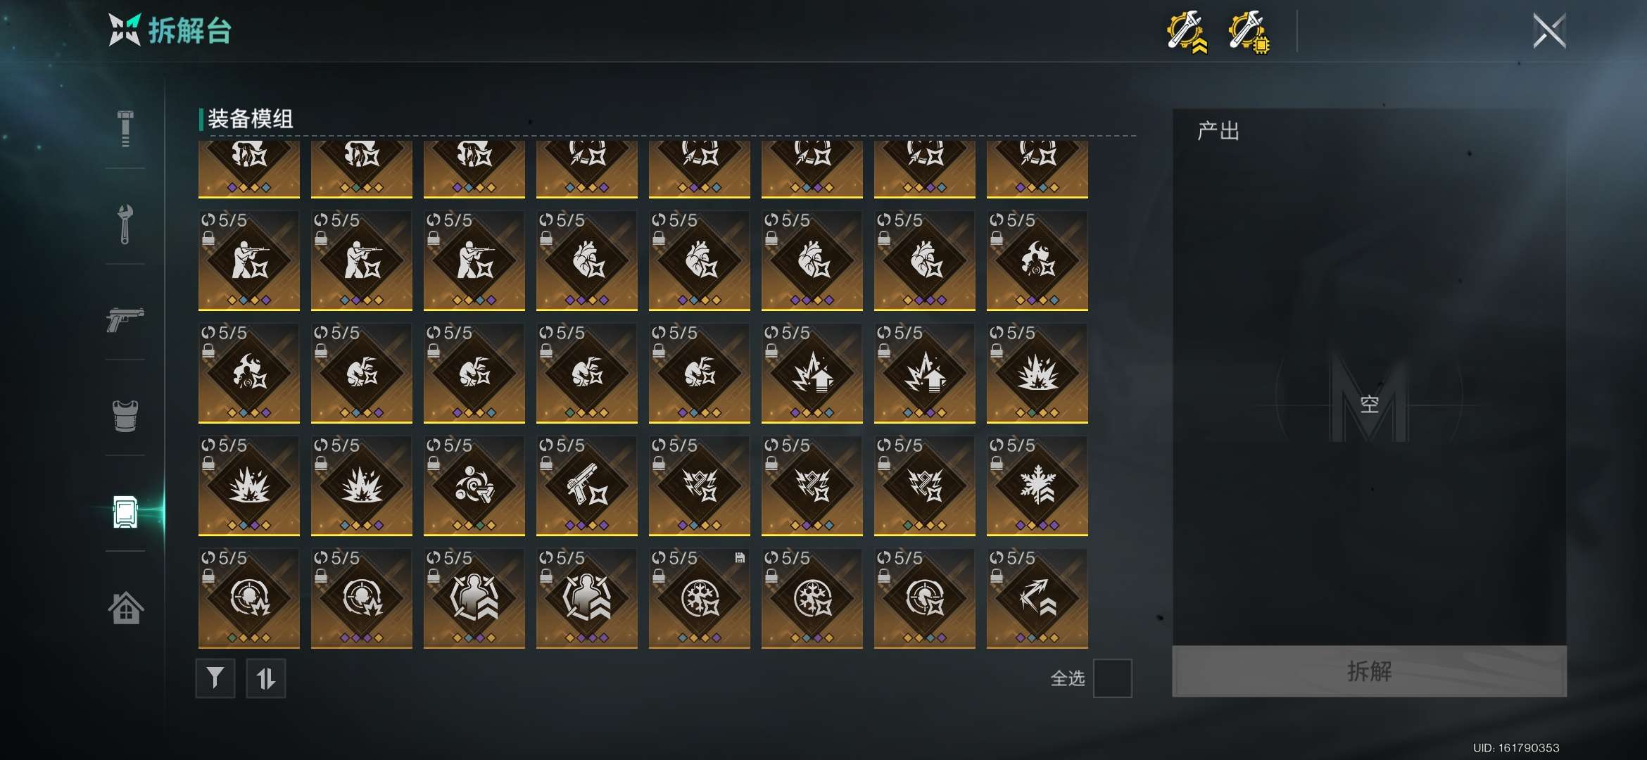
Task: Open the filter funnel icon
Action: [215, 678]
